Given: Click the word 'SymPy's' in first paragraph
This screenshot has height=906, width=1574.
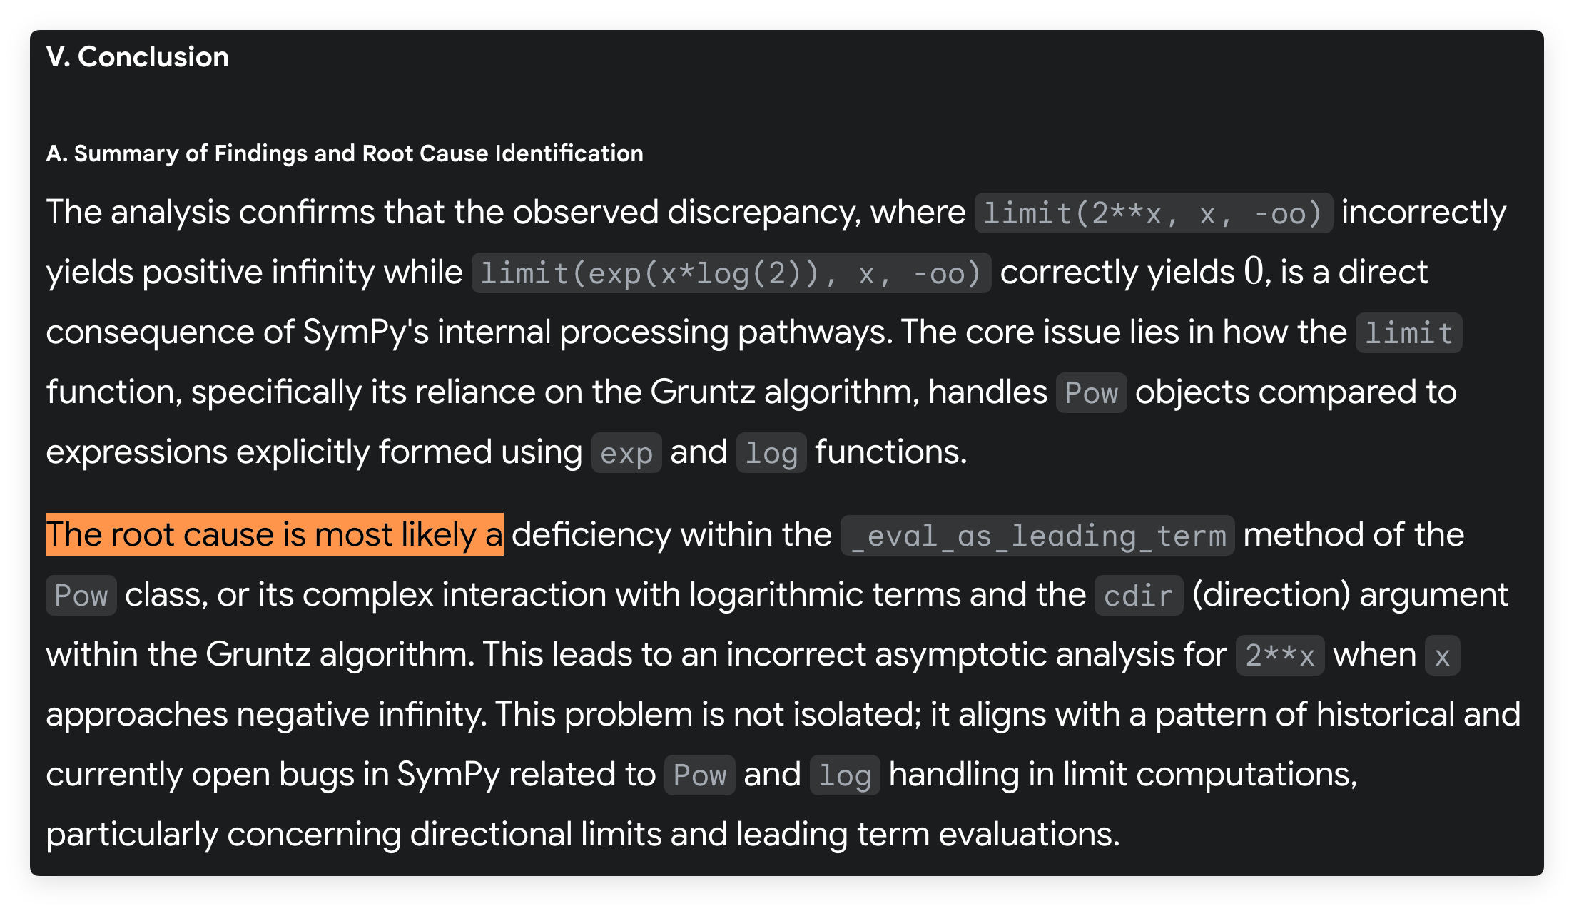Looking at the screenshot, I should pos(365,332).
